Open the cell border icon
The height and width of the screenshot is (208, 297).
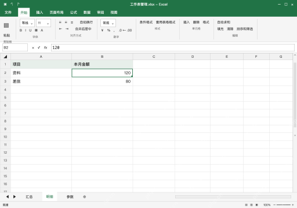click(x=36, y=30)
